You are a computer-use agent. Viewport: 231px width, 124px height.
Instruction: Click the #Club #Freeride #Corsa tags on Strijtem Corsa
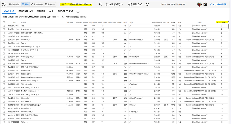138,64
